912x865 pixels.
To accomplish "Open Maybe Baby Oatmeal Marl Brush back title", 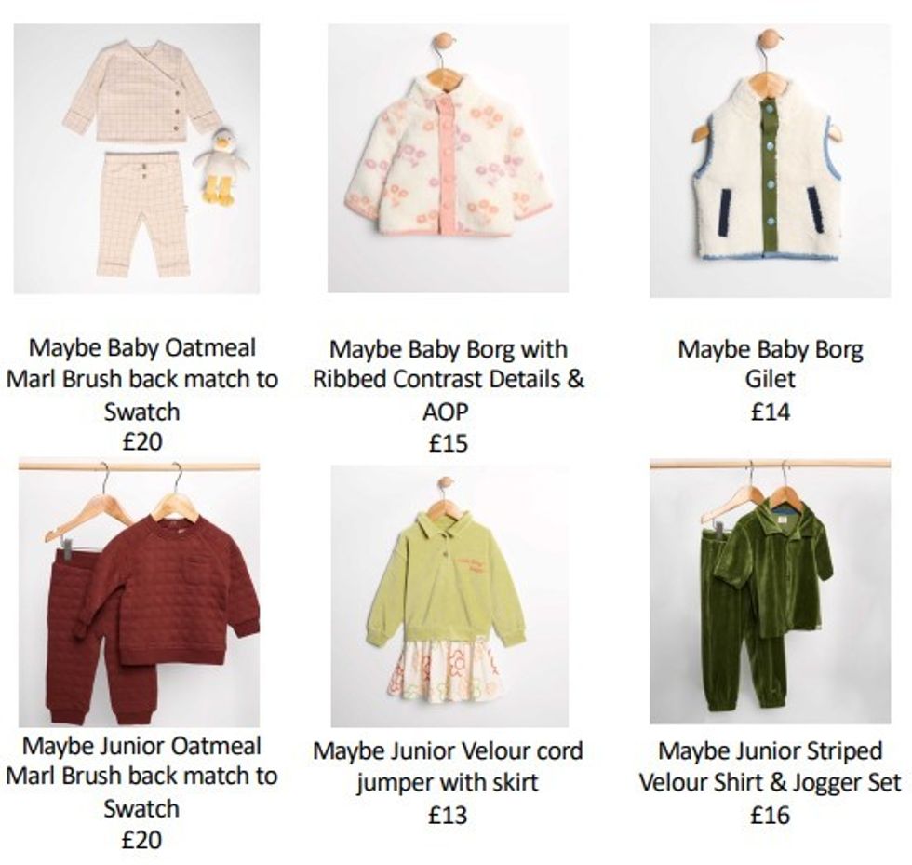I will 141,380.
